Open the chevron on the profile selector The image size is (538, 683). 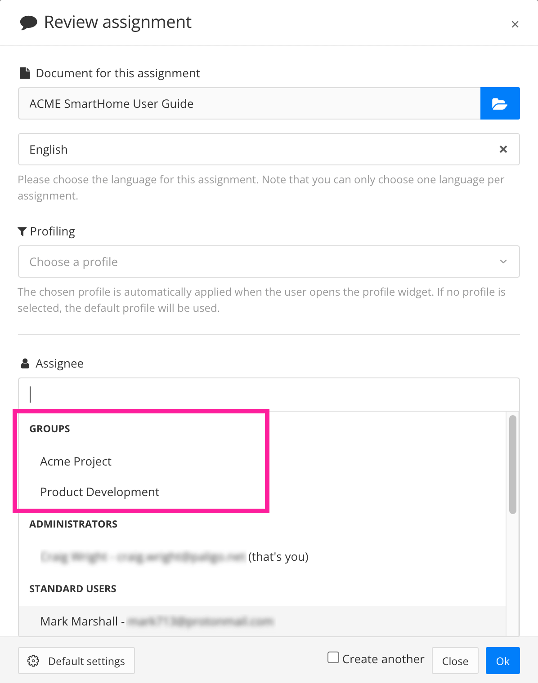[x=504, y=262]
